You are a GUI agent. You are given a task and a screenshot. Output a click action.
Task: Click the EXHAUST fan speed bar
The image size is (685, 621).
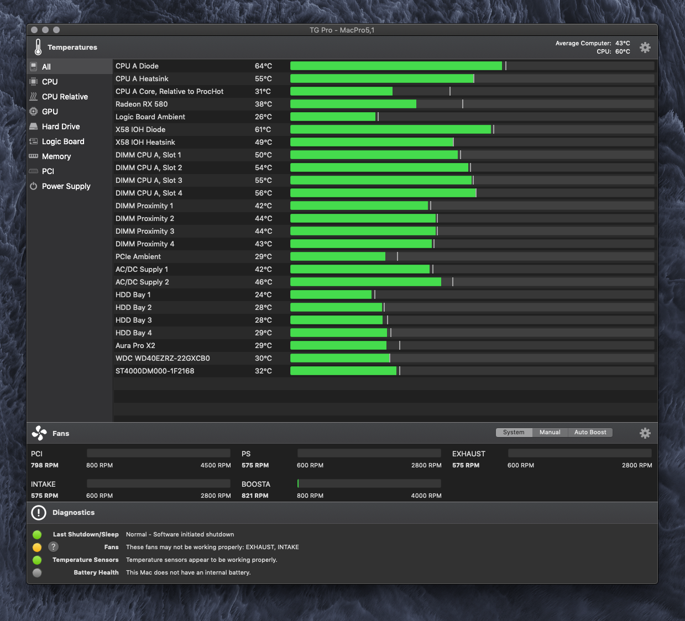[x=580, y=453]
